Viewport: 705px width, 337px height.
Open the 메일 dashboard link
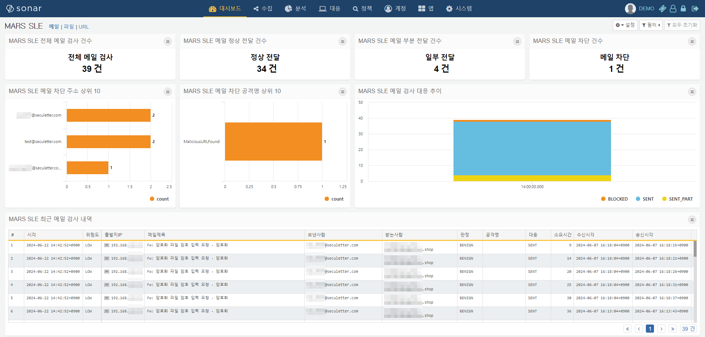coord(54,26)
